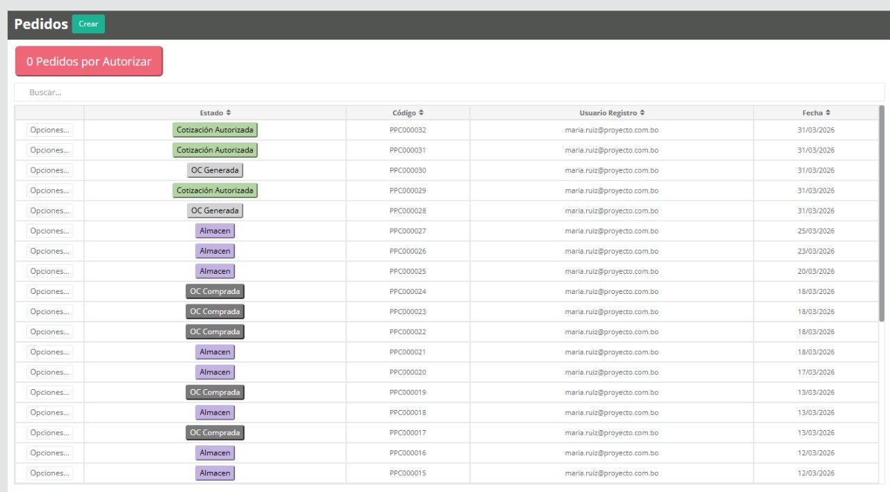Screen dimensions: 890x492
Task: Open the 0 Pedidos por Autorizar button
Action: pyautogui.click(x=89, y=61)
